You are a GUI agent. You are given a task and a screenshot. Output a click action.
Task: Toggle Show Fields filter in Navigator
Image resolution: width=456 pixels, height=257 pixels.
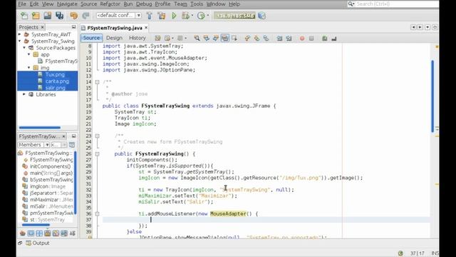point(31,233)
